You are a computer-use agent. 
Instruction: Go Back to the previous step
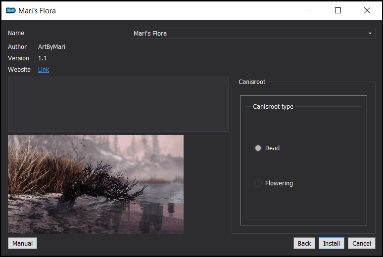click(304, 243)
